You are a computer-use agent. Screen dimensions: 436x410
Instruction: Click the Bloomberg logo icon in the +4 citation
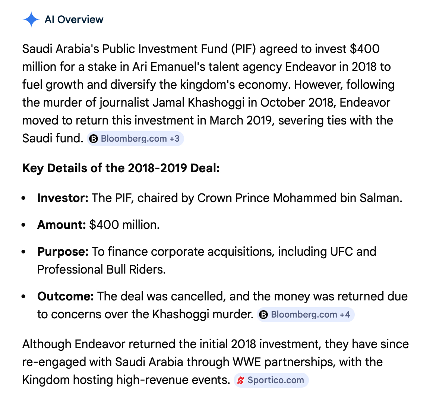click(263, 315)
